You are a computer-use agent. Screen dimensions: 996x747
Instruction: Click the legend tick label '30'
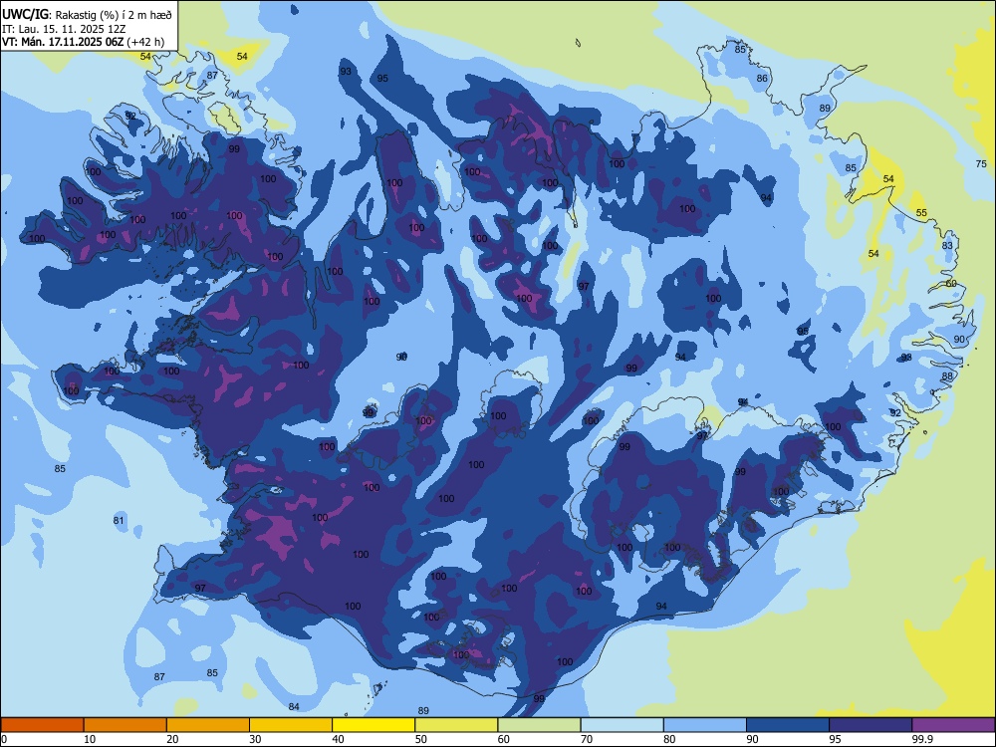[255, 739]
